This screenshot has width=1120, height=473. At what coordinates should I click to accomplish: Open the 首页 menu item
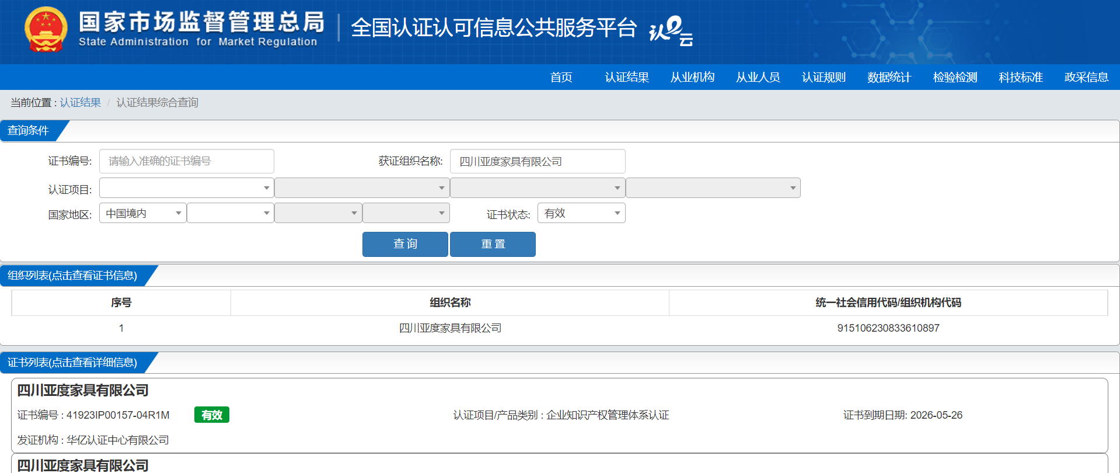[561, 77]
